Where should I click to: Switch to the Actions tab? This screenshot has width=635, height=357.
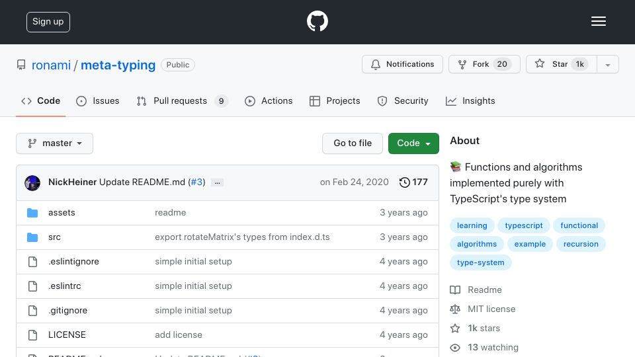pyautogui.click(x=269, y=100)
